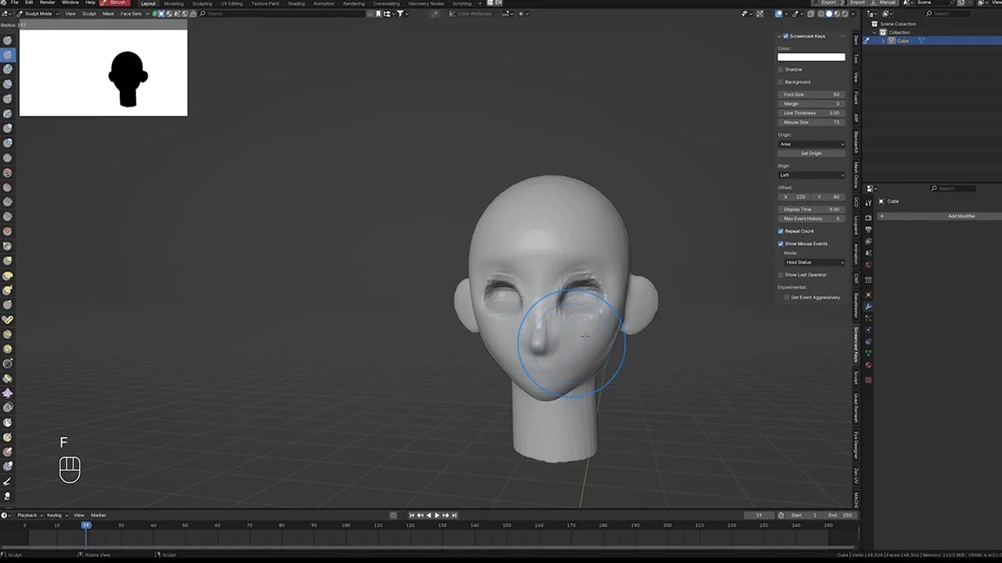Open the outliner filter icon
This screenshot has width=1002, height=563.
click(x=886, y=13)
